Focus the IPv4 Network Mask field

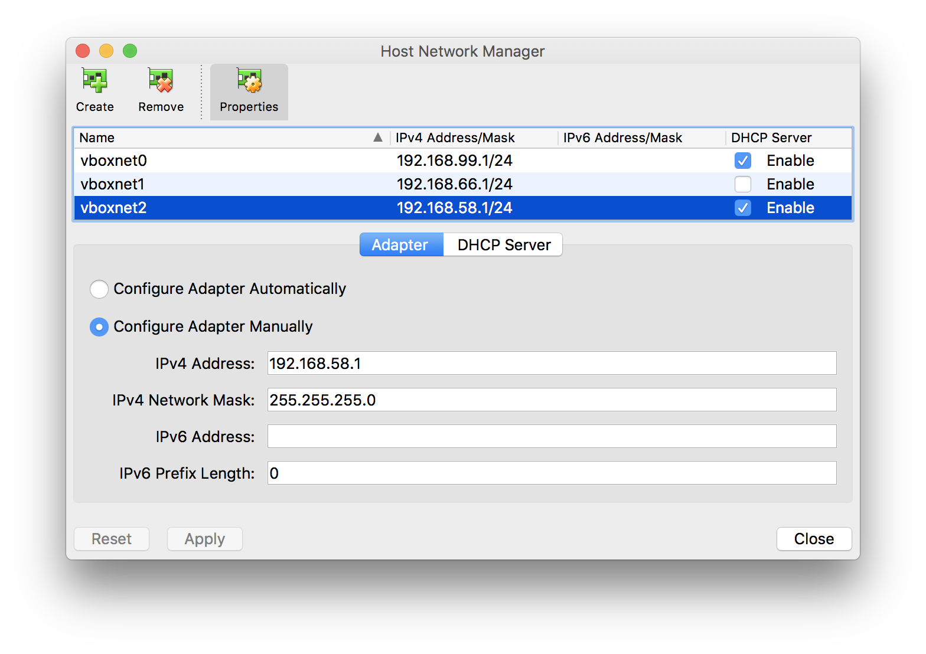[x=552, y=400]
